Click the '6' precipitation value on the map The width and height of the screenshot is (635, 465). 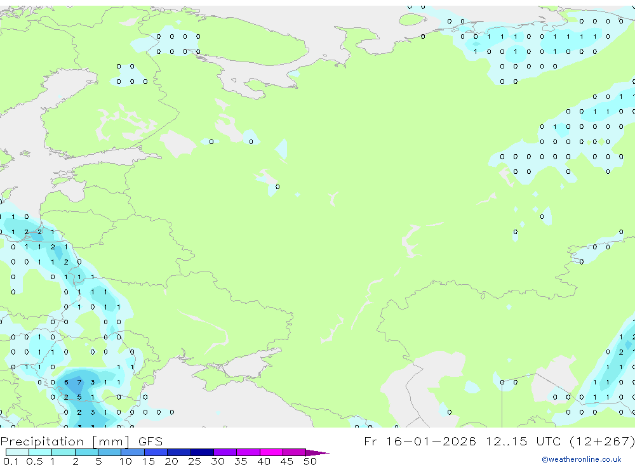[66, 382]
